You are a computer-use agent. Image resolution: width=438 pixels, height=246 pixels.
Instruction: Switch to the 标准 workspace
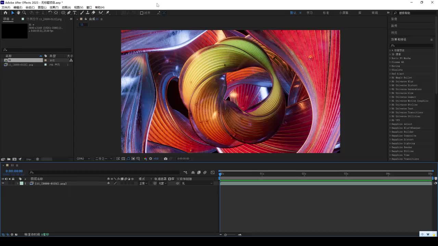pyautogui.click(x=326, y=13)
